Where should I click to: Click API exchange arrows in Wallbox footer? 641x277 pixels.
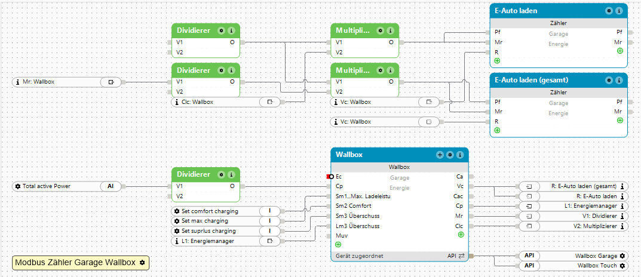pyautogui.click(x=462, y=256)
